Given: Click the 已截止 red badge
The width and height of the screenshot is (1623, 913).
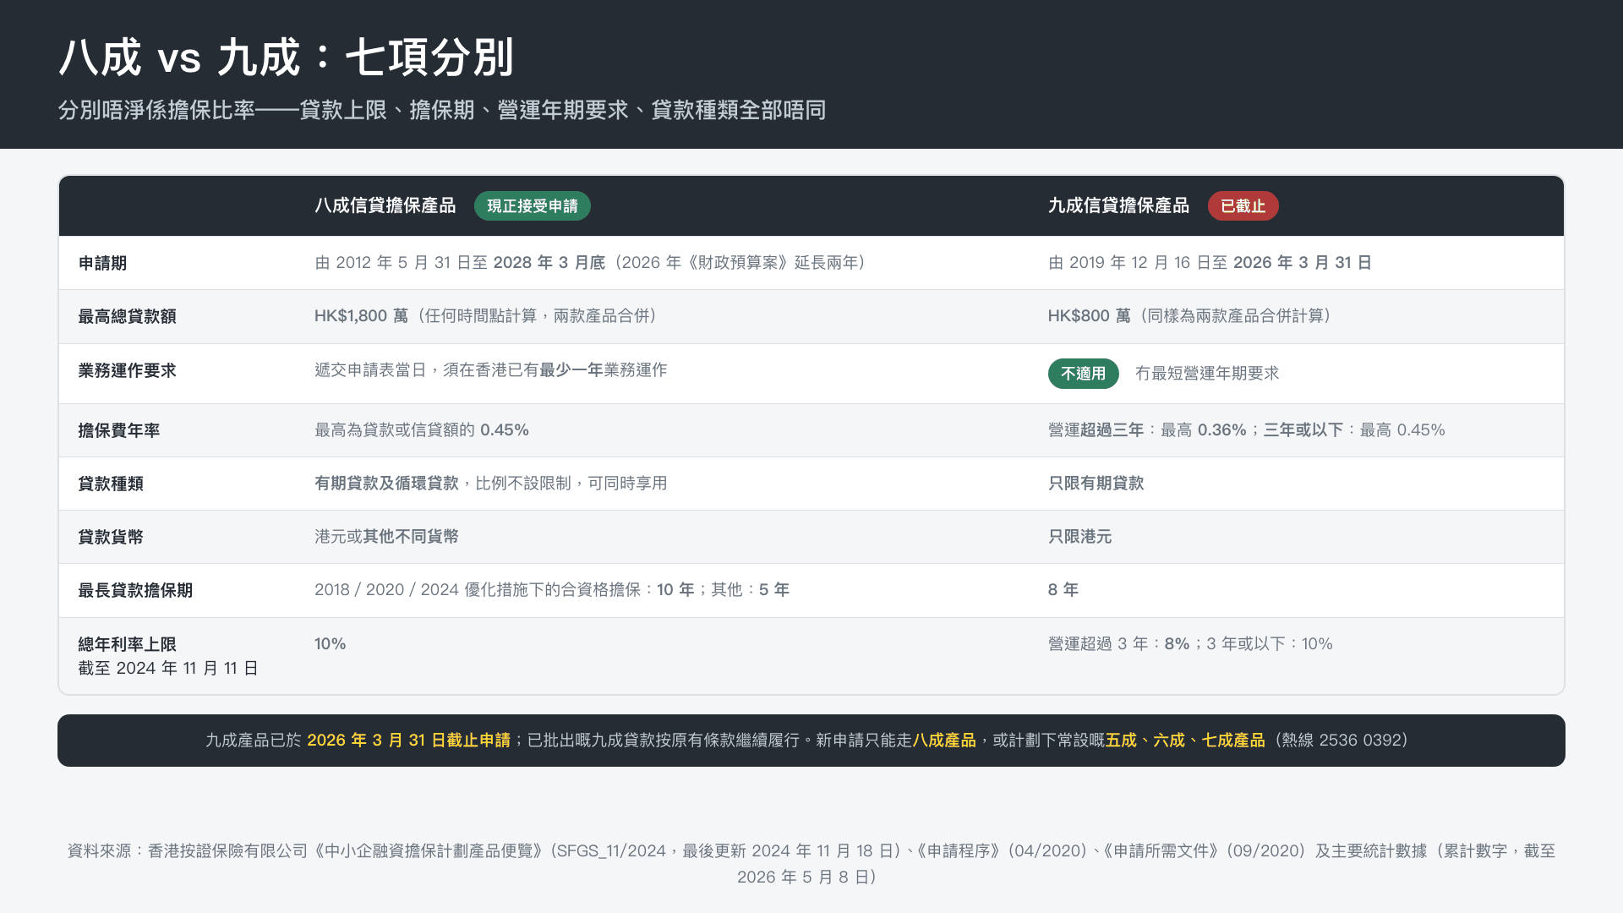Looking at the screenshot, I should (1243, 206).
